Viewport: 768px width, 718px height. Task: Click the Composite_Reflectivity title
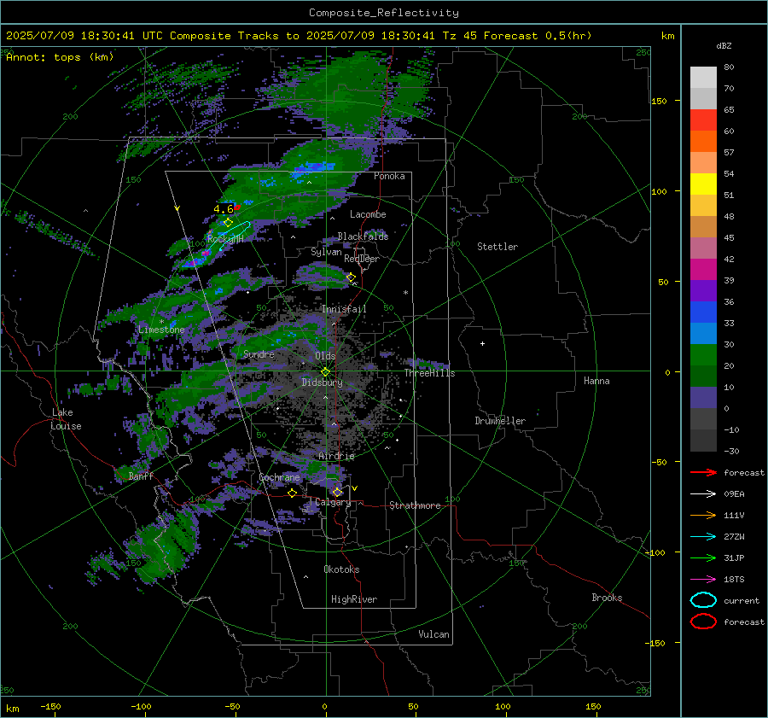coord(384,13)
